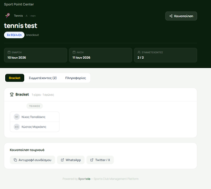Click the copy icon in Αντιγραφή συνδέσμου
The image size is (211, 189).
pos(15,160)
